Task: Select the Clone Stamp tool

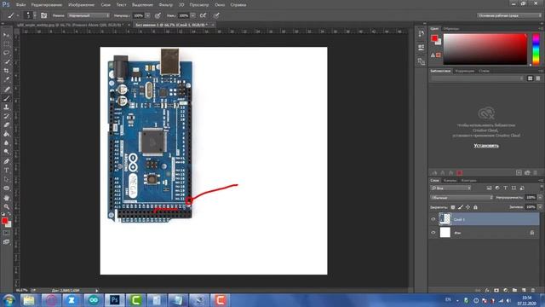Action: 6,107
